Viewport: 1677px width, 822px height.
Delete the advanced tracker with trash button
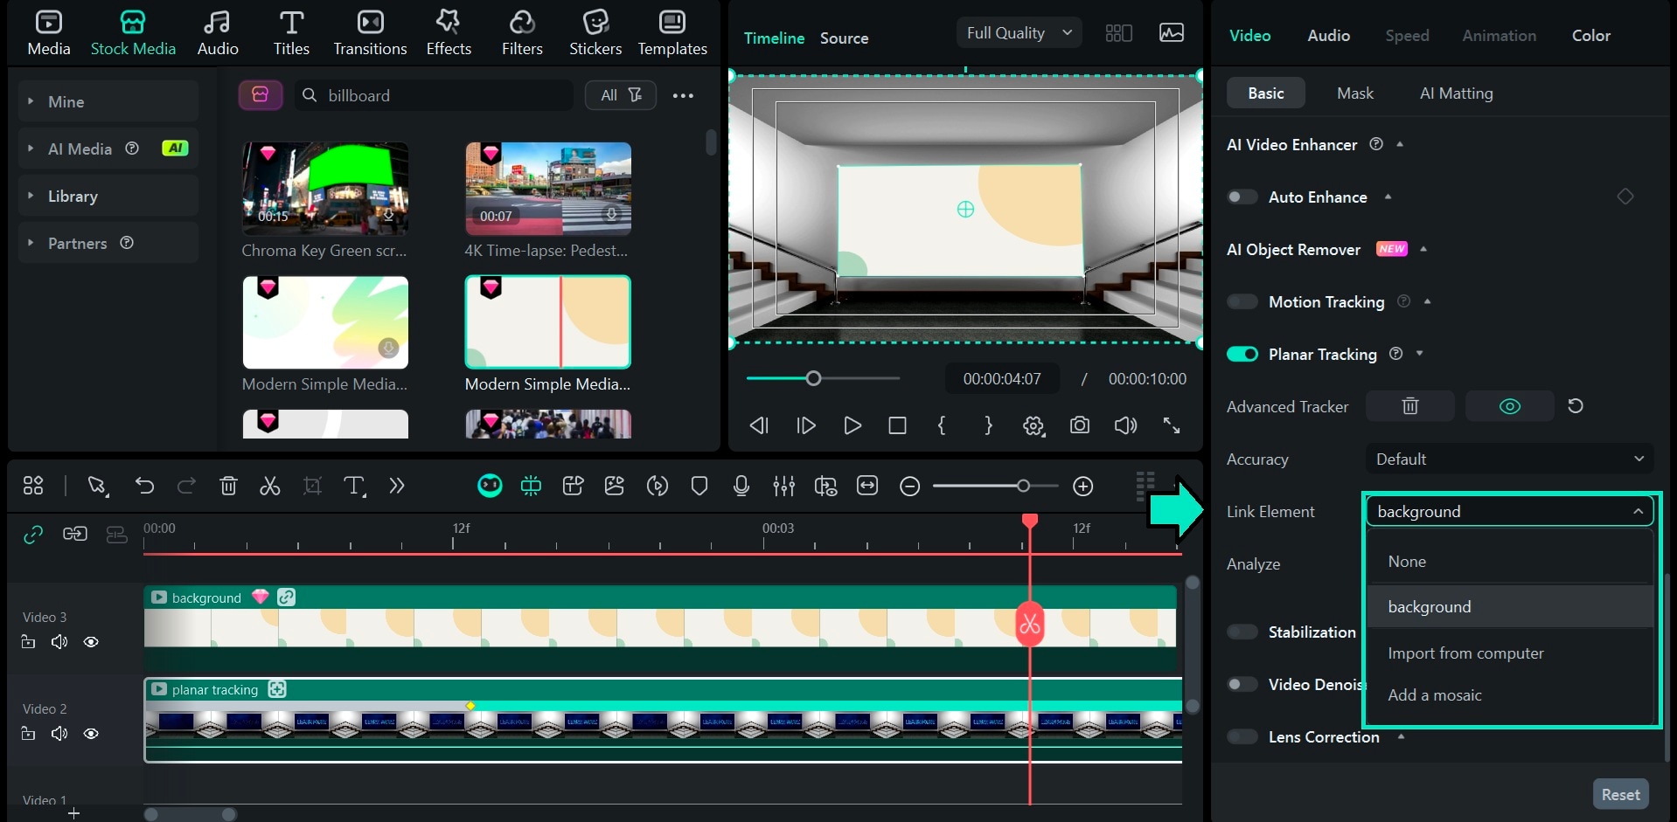[1410, 406]
